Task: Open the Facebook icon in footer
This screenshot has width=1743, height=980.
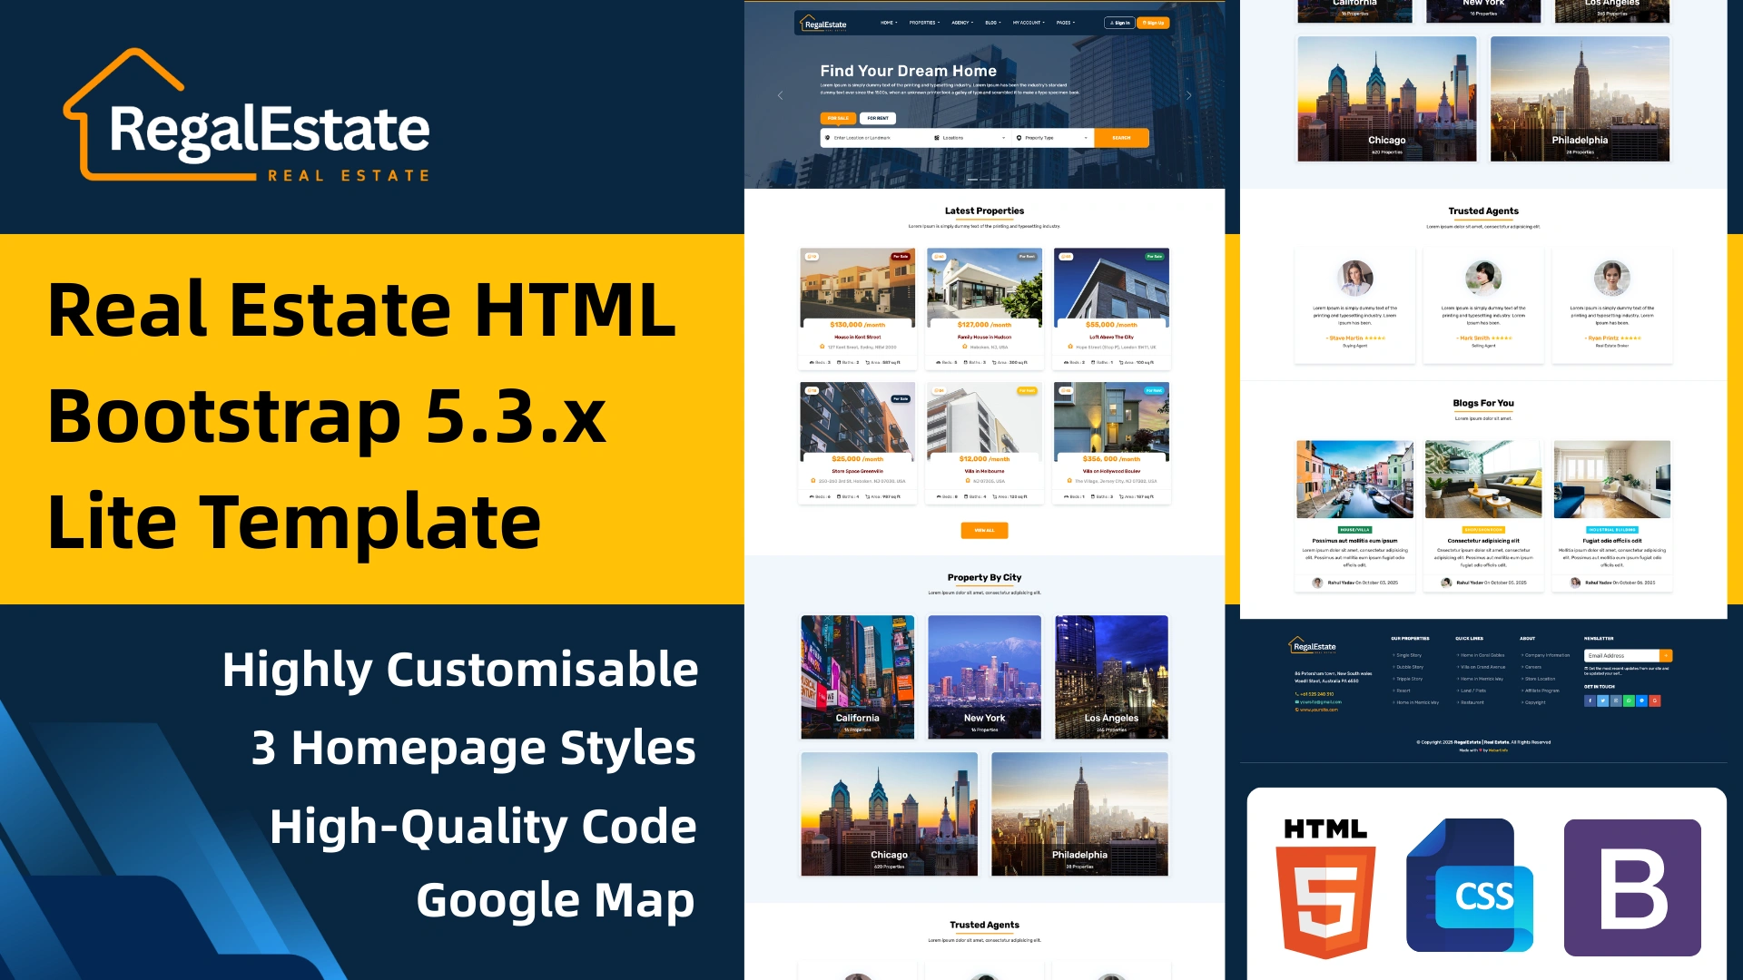Action: tap(1590, 701)
